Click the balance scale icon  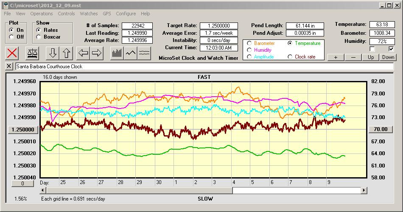[32, 53]
